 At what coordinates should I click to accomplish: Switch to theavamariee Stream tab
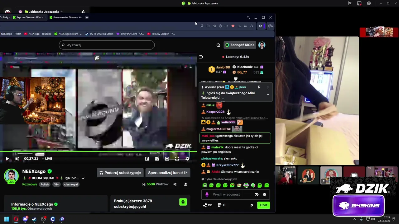tap(65, 17)
